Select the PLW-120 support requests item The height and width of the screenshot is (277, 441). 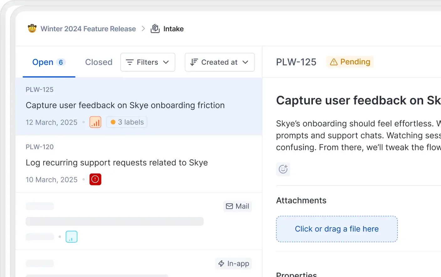(x=117, y=163)
